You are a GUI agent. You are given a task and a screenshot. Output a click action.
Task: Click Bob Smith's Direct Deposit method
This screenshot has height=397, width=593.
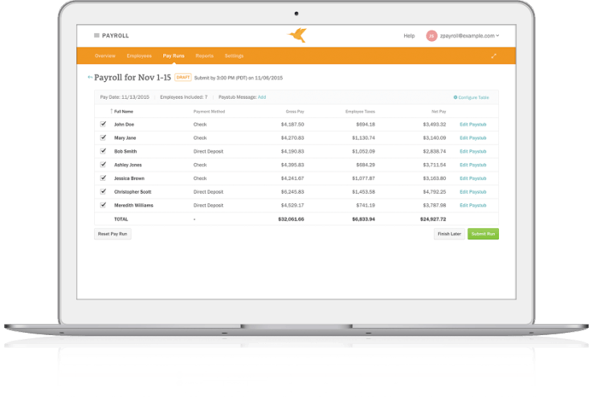click(208, 151)
